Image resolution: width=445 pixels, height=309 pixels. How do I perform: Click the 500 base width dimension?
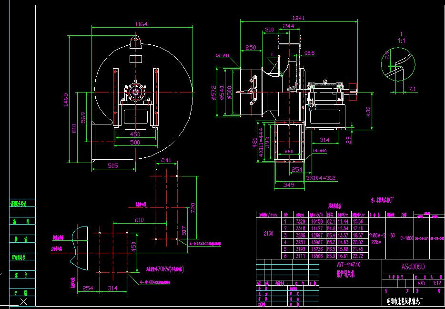135,143
